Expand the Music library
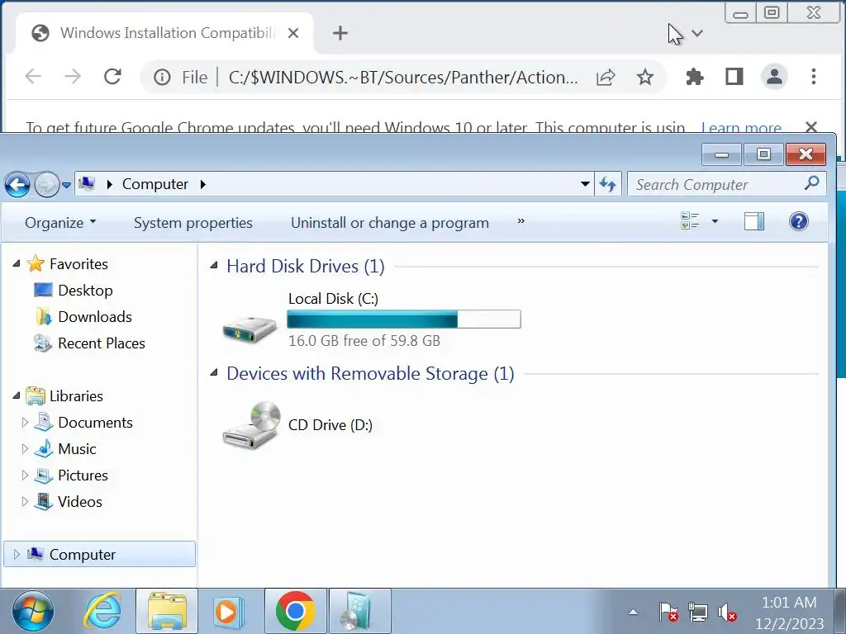Screen dimensions: 846x634 coord(24,448)
